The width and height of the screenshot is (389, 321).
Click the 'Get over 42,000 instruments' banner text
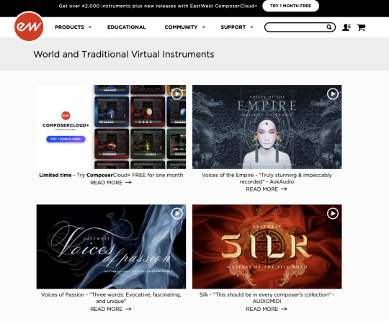pos(158,6)
